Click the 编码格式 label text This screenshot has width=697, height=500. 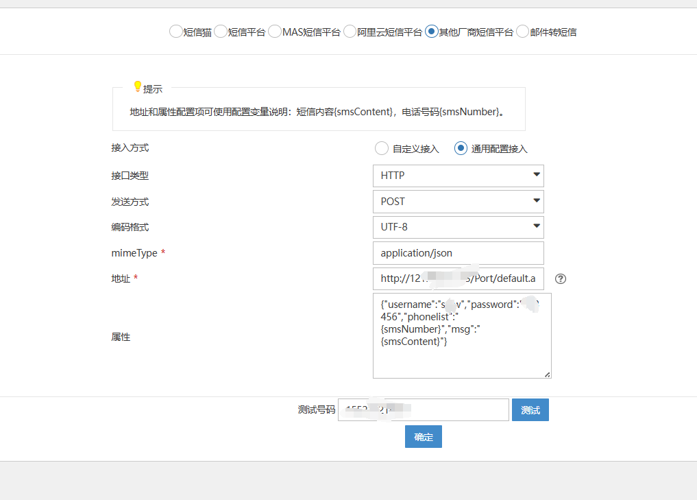(130, 227)
